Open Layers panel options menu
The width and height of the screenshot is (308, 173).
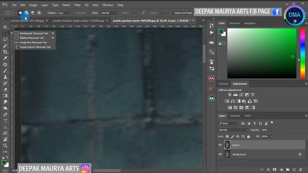pos(306,116)
